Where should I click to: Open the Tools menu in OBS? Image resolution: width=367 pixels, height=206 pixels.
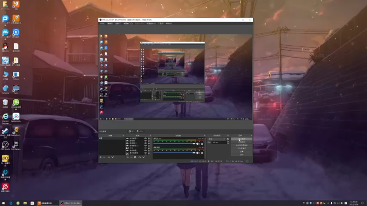pos(161,23)
